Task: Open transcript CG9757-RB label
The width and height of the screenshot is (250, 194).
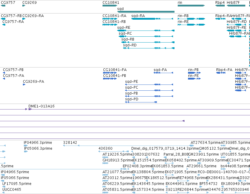Action: (x=11, y=16)
